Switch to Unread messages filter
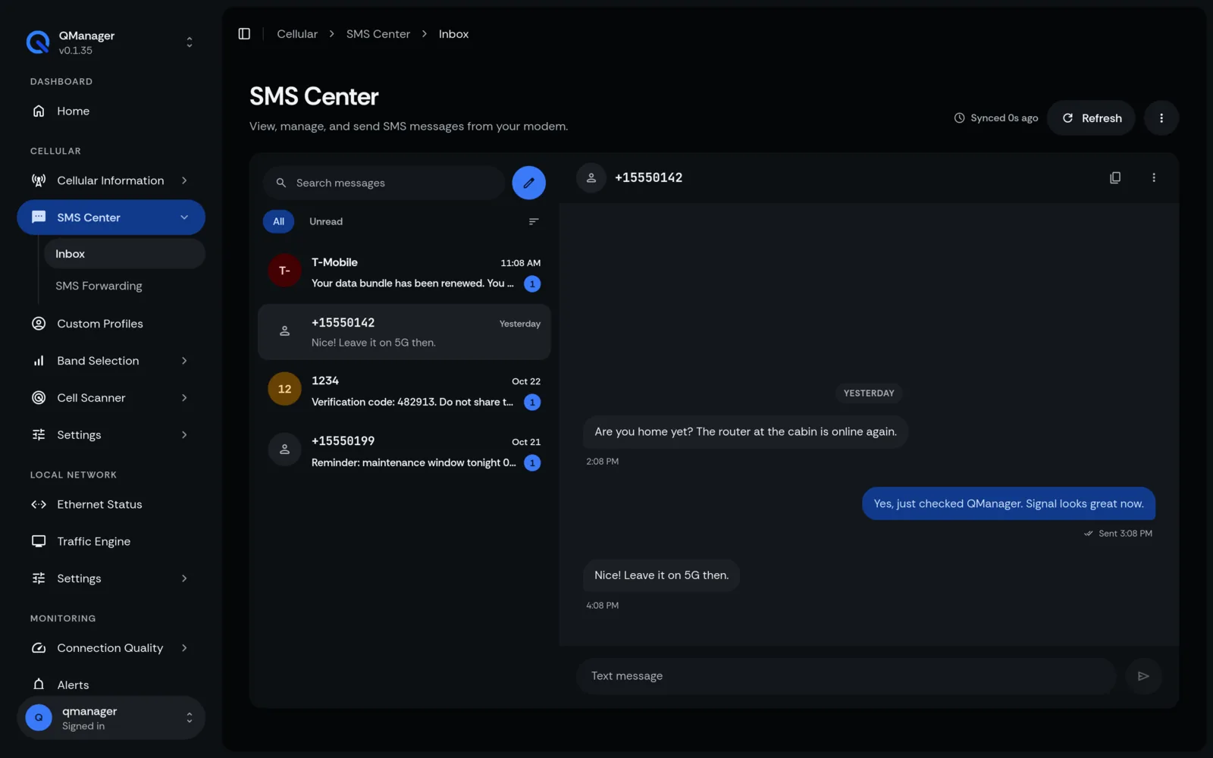 326,221
